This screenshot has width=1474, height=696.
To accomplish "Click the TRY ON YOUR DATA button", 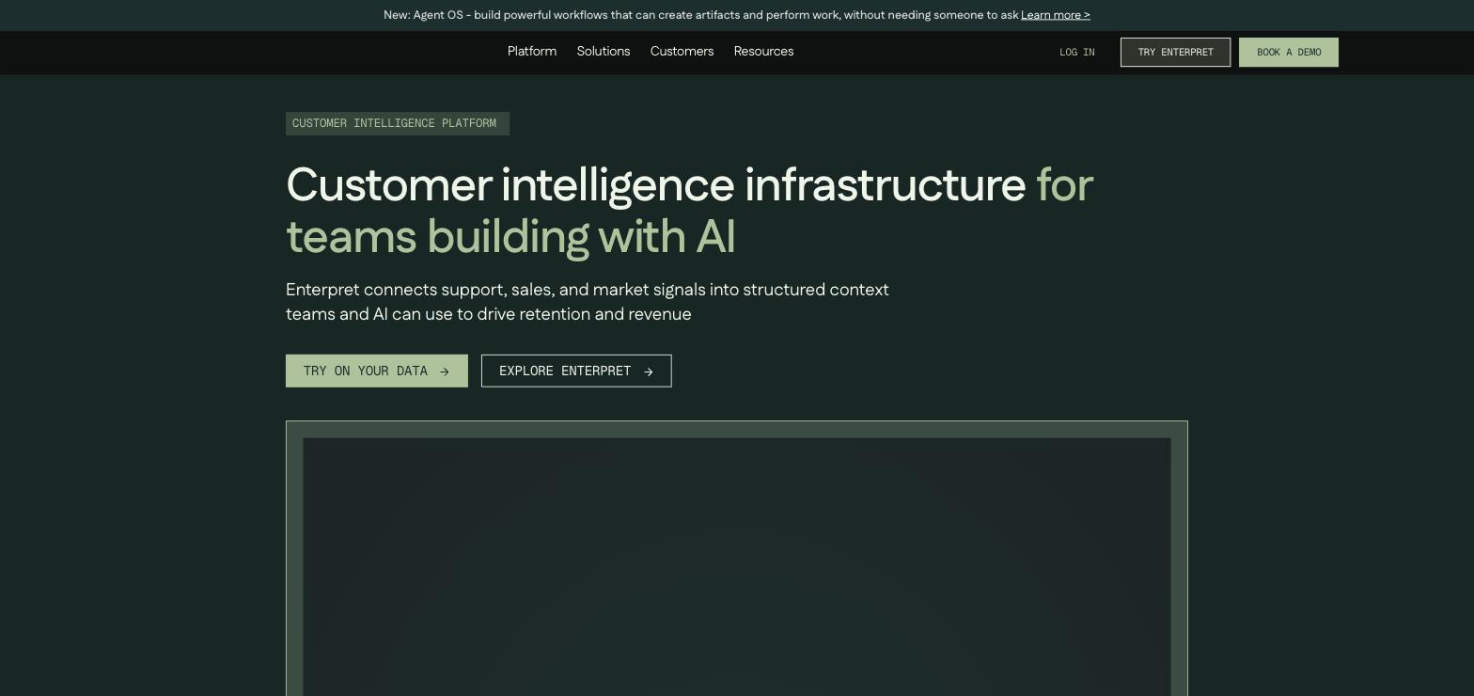I will 377,371.
